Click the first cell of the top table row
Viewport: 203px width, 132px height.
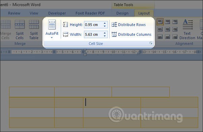pyautogui.click(x=32, y=92)
